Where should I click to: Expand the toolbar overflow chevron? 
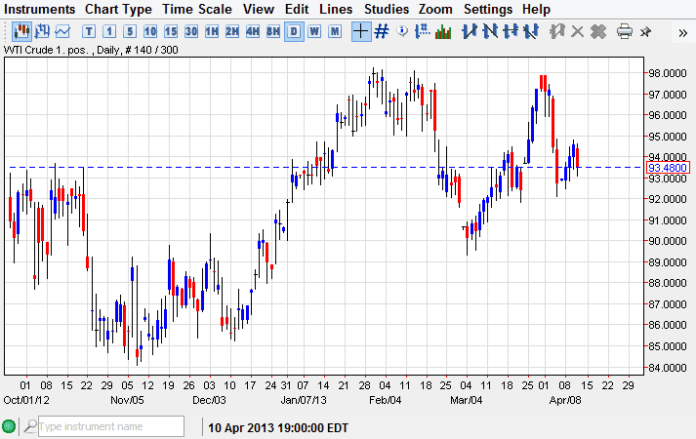coord(681,31)
